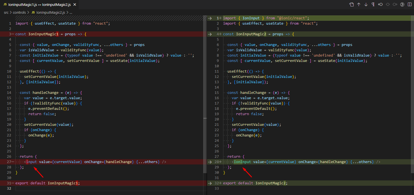Revert the export default IonInputMagic2 change arrow
The width and height of the screenshot is (414, 195).
(x=210, y=183)
